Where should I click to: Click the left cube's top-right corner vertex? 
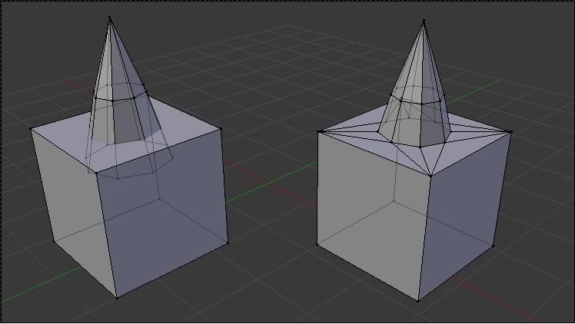tap(221, 129)
